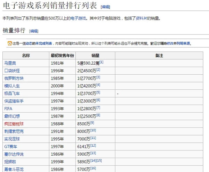Open the 模拟人生 series link
The image size is (209, 172).
[12, 86]
